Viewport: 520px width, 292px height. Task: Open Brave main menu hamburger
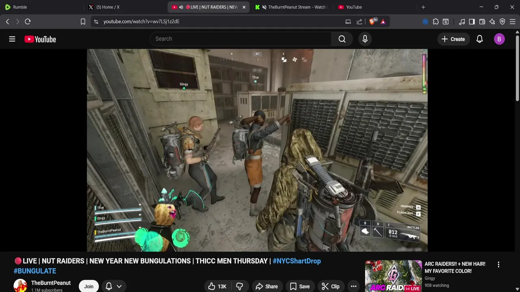click(512, 21)
